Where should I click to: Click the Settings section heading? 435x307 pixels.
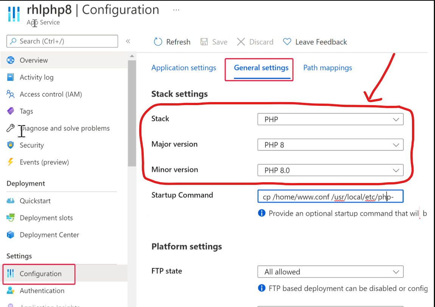point(19,256)
